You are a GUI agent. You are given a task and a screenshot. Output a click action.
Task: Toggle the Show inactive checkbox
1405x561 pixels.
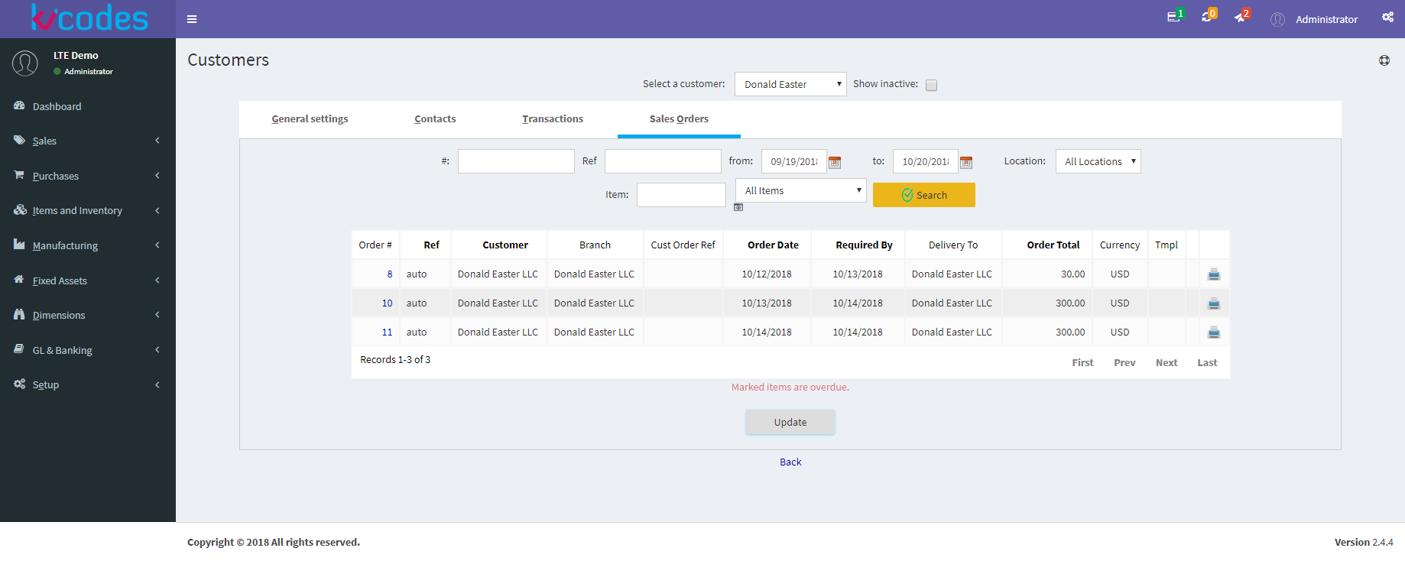pos(931,85)
